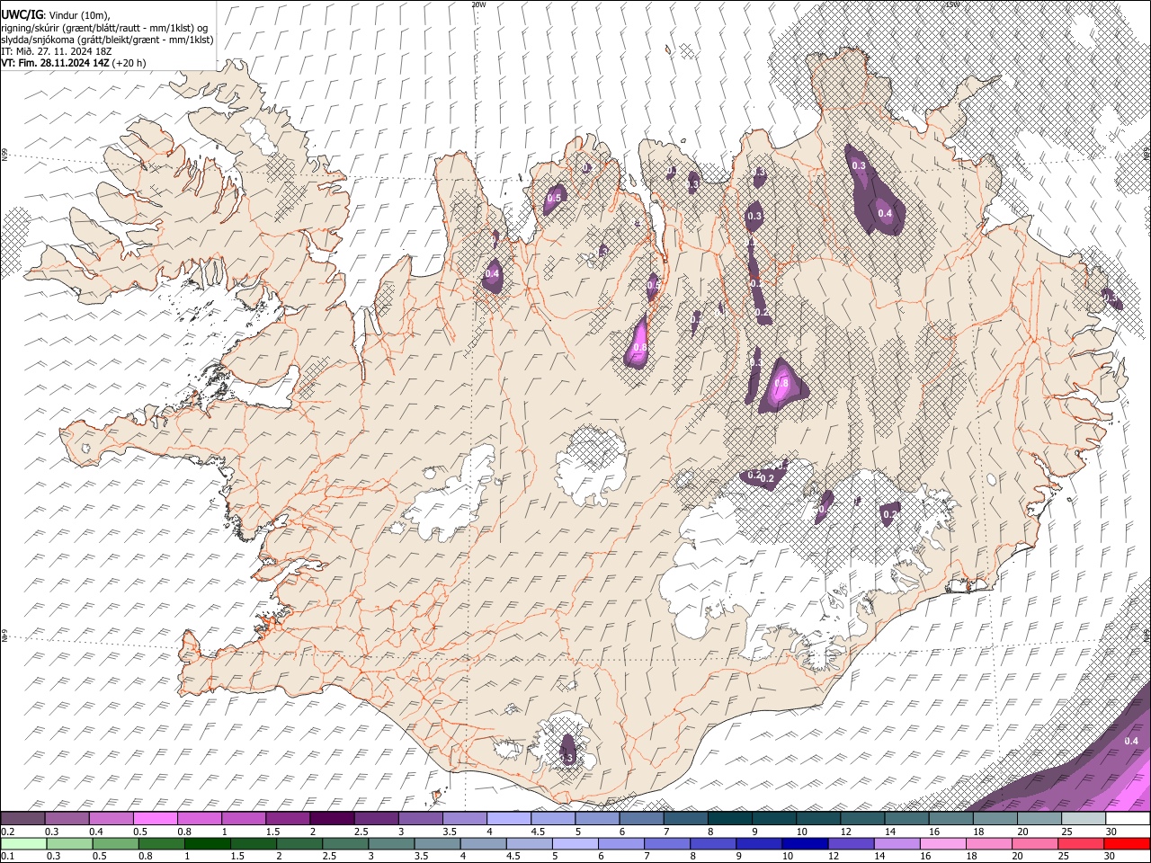Image resolution: width=1151 pixels, height=863 pixels.
Task: Select the darkest green rain swatch between 1 and 1.5
Action: [207, 844]
